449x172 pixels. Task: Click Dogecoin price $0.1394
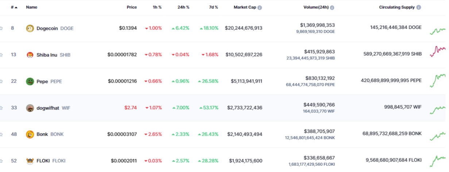click(128, 28)
